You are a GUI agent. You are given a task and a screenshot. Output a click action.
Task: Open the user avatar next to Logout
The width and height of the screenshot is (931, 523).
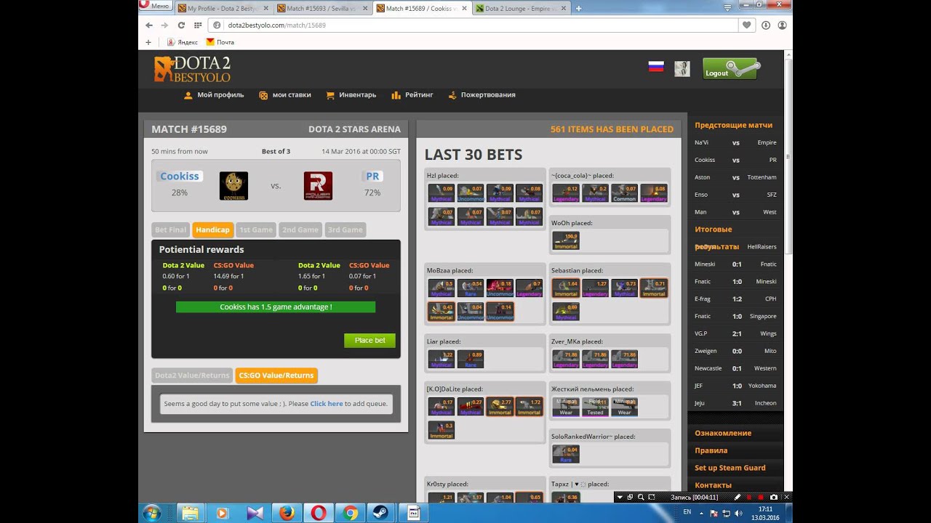point(682,68)
